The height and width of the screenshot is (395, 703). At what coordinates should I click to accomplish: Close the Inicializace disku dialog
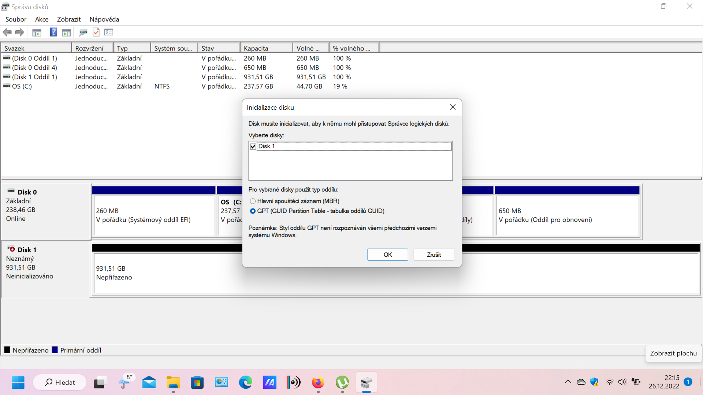[x=453, y=107]
